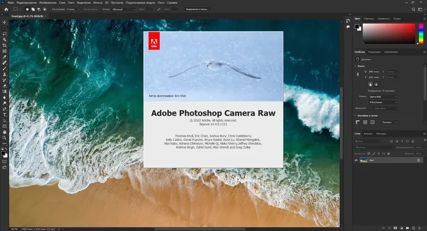Select the Lasso tool
The width and height of the screenshot is (427, 231).
coord(4,33)
